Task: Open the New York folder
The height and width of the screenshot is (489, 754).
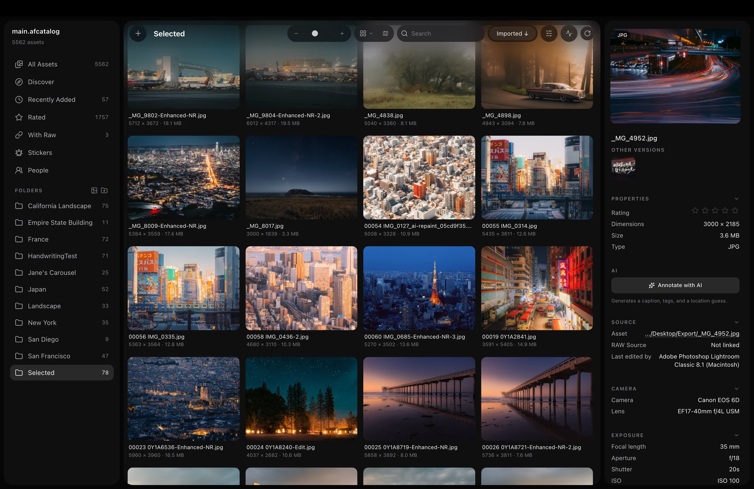Action: click(62, 323)
